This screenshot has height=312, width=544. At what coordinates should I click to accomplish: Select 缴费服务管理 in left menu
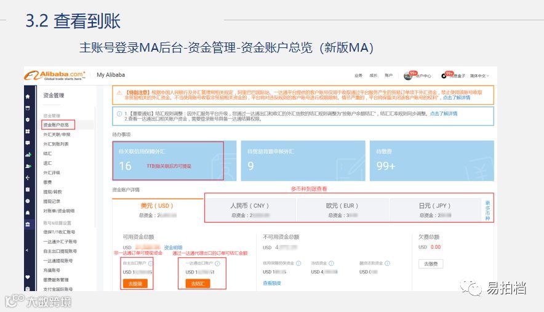56,280
